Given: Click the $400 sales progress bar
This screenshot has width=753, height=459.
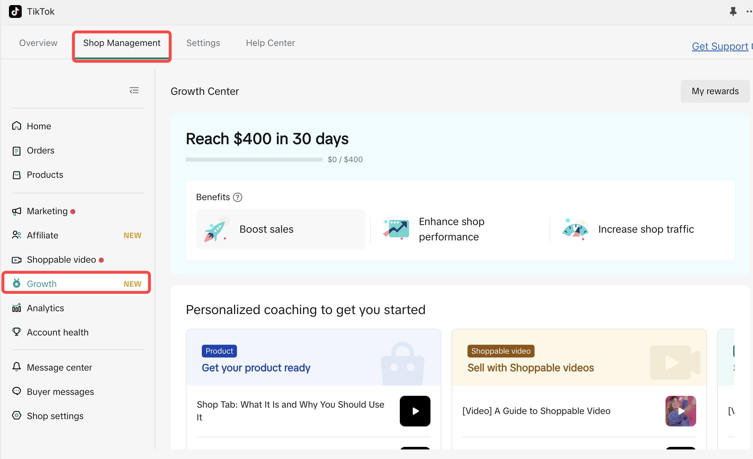Looking at the screenshot, I should (254, 160).
